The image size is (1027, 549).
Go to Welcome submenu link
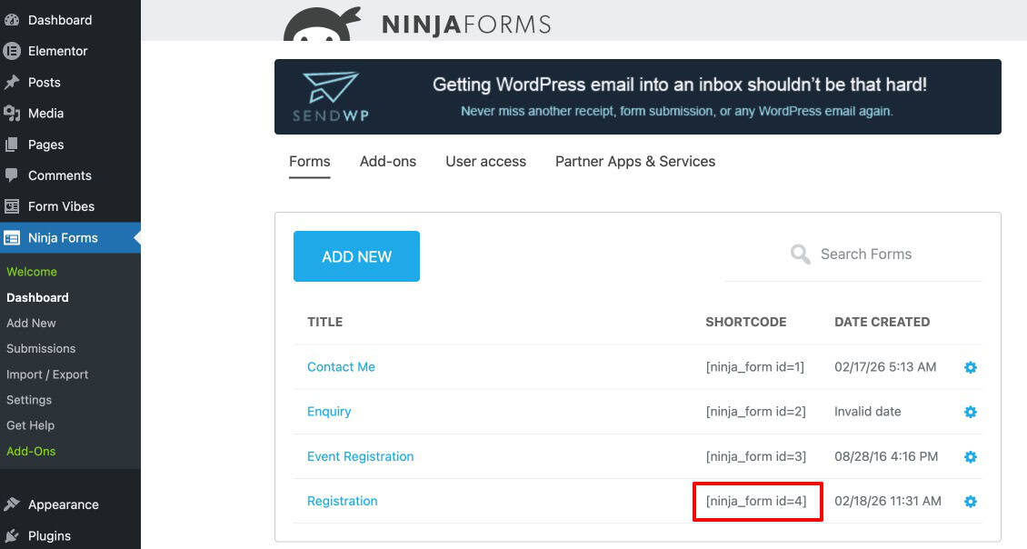point(32,272)
